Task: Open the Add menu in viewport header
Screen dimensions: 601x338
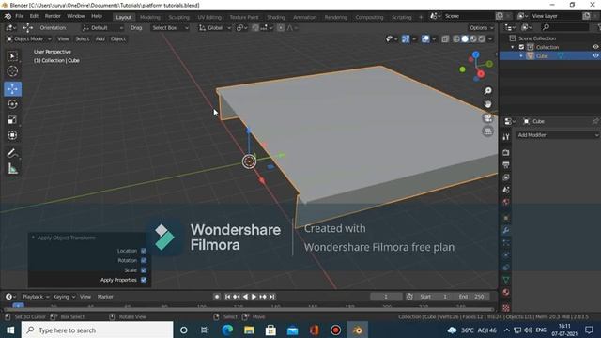Action: click(100, 39)
